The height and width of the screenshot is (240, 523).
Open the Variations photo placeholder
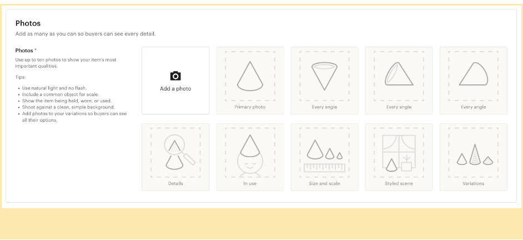tap(474, 157)
